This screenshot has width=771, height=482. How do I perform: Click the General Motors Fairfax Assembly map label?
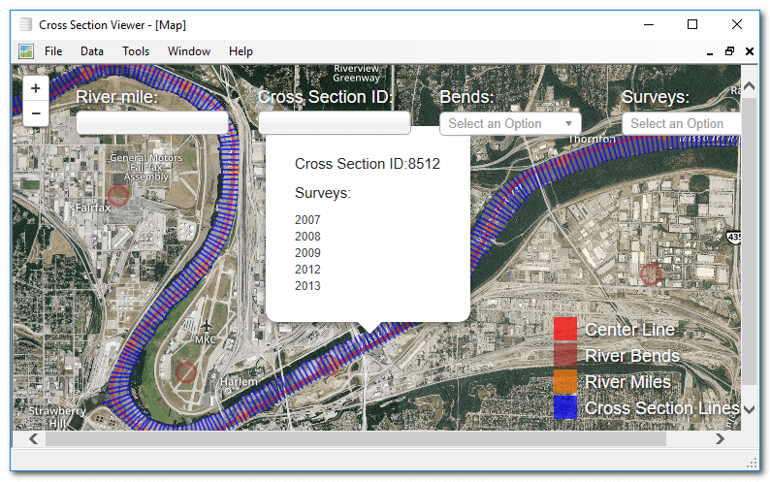click(x=146, y=167)
